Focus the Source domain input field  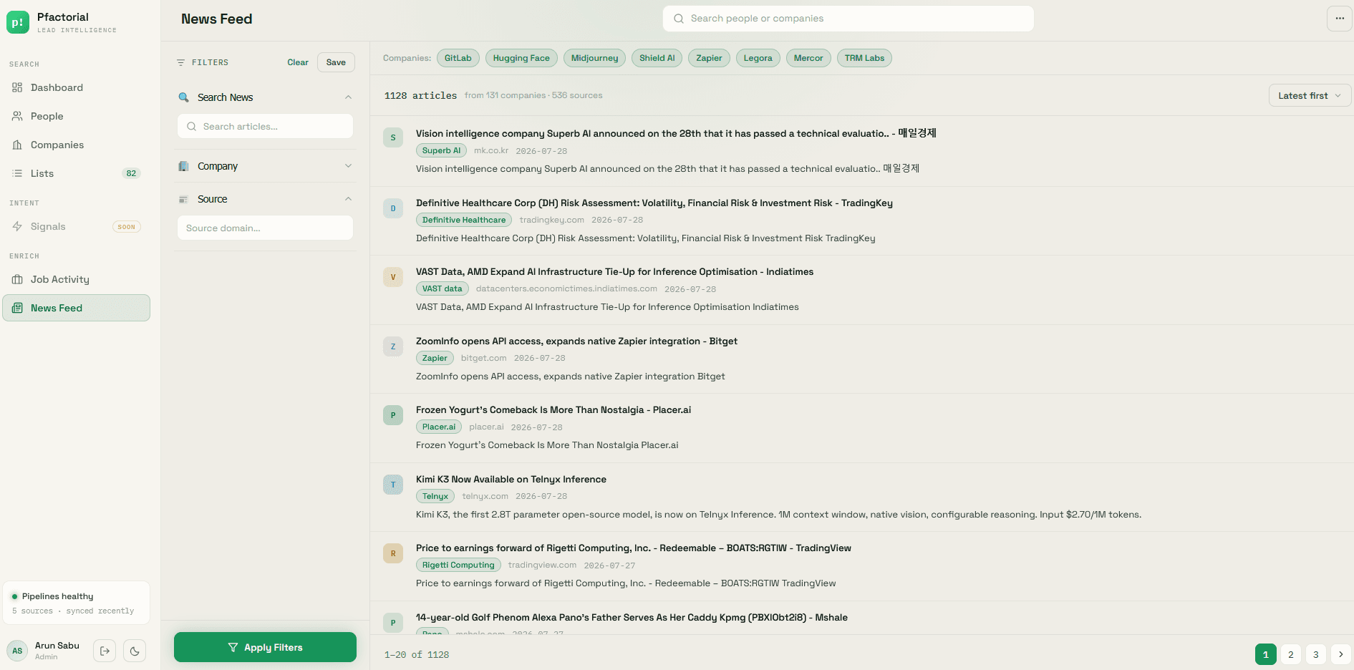coord(265,228)
